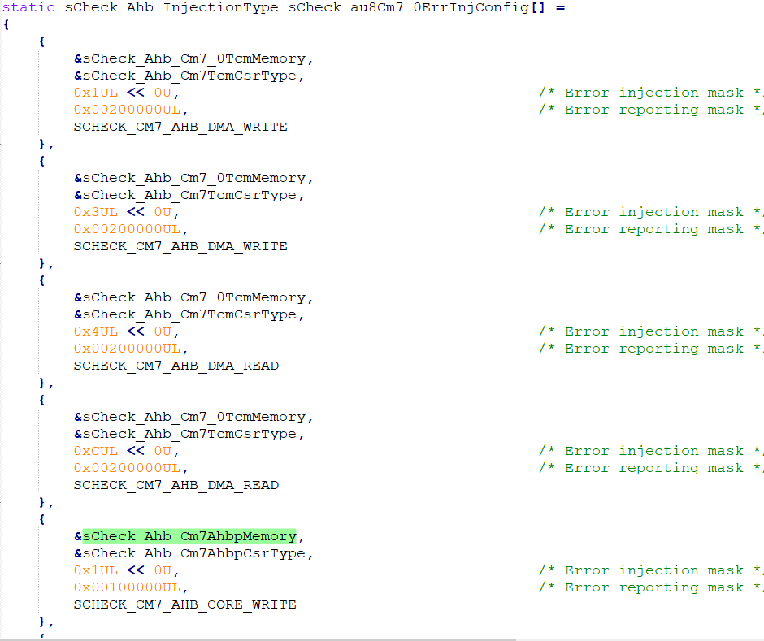Viewport: 764px width, 641px height.
Task: Click the sCheck_au8Cm7_0ErrInjConfig array name
Action: click(408, 8)
